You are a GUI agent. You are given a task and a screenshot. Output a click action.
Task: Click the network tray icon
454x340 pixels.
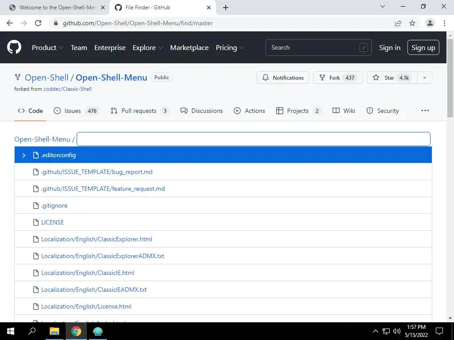386,331
